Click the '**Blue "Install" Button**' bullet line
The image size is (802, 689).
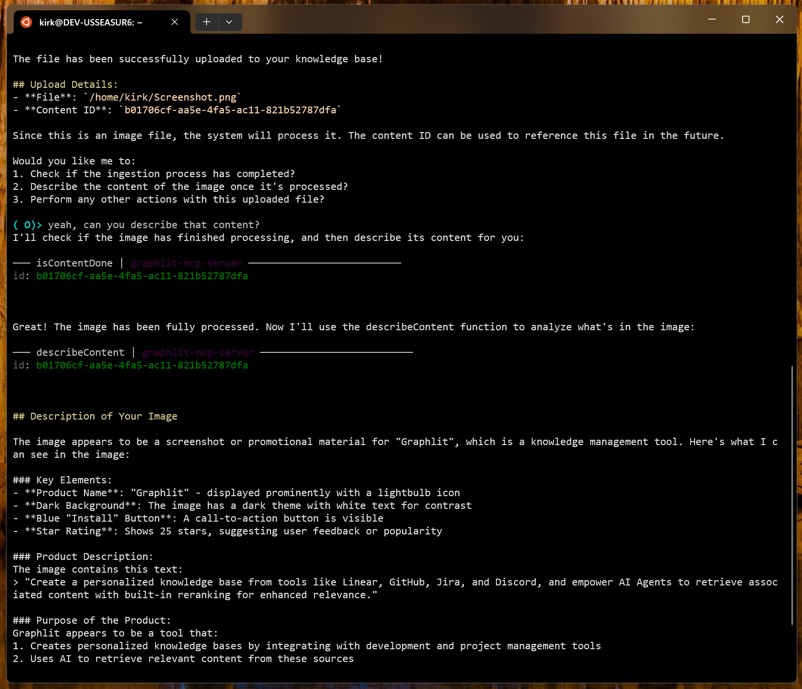point(198,518)
